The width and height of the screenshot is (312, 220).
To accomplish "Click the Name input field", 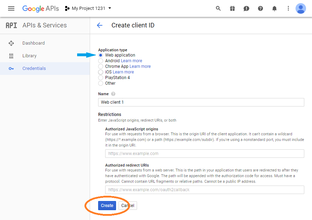I will (x=201, y=102).
